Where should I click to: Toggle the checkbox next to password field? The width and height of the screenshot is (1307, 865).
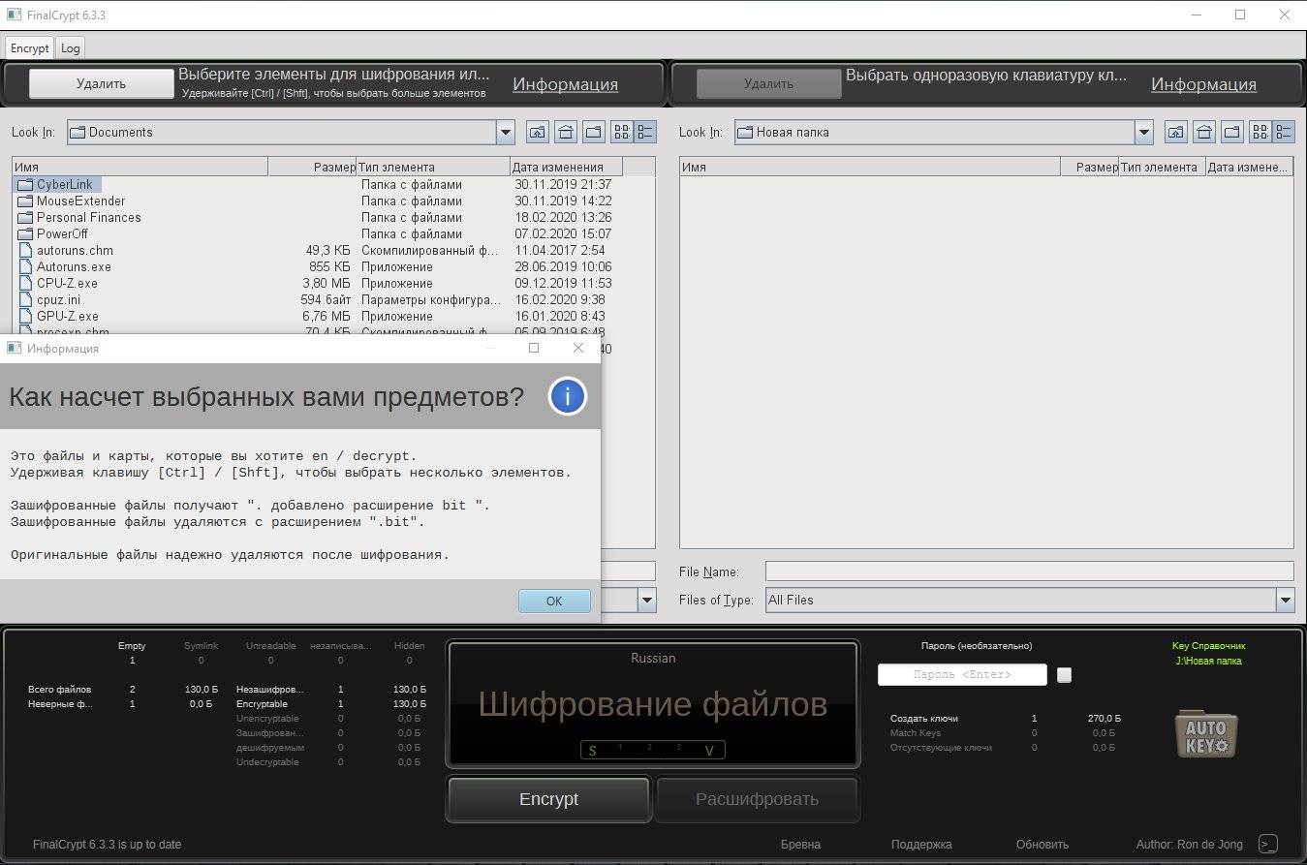(x=1064, y=675)
